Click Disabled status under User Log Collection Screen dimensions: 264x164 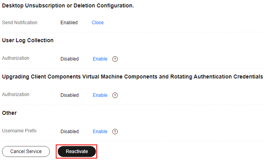click(69, 59)
